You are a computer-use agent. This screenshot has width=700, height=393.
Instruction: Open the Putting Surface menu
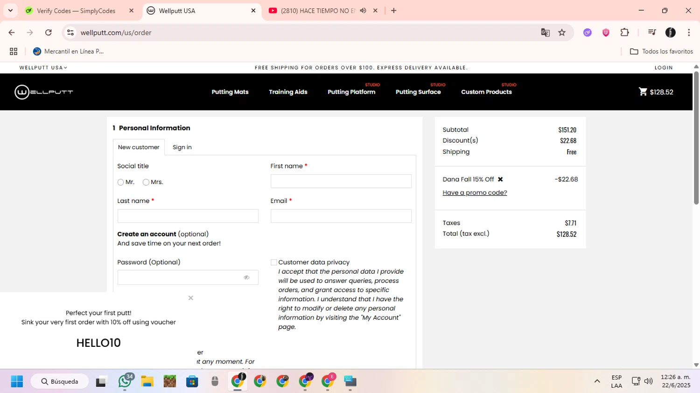(x=418, y=92)
